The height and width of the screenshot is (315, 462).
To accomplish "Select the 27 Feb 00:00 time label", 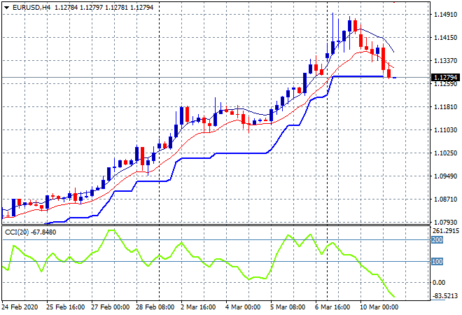I will point(110,307).
